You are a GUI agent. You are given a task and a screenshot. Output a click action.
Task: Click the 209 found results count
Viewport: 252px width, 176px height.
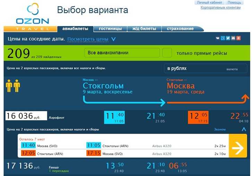pyautogui.click(x=18, y=53)
